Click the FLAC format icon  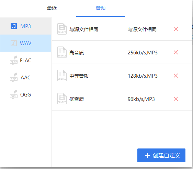(14, 60)
